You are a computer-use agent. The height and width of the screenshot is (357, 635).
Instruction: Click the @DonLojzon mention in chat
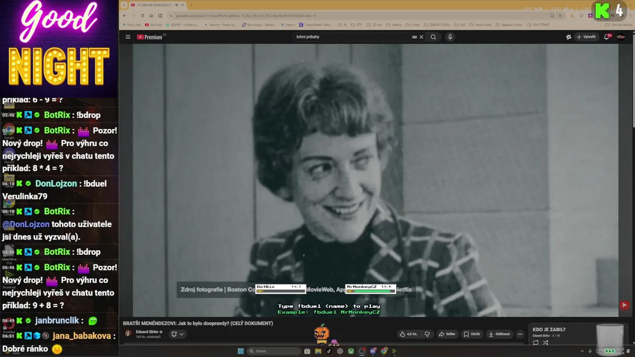coord(26,224)
